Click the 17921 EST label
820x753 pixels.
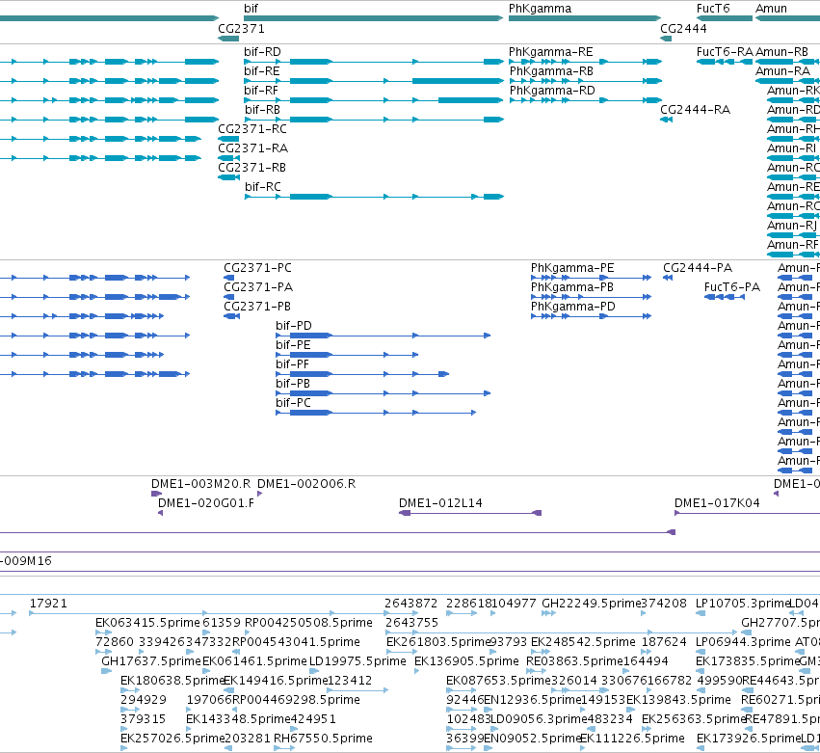click(48, 604)
